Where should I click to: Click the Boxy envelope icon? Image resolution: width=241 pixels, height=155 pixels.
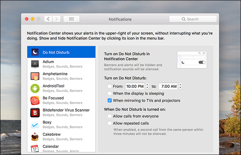[35, 125]
